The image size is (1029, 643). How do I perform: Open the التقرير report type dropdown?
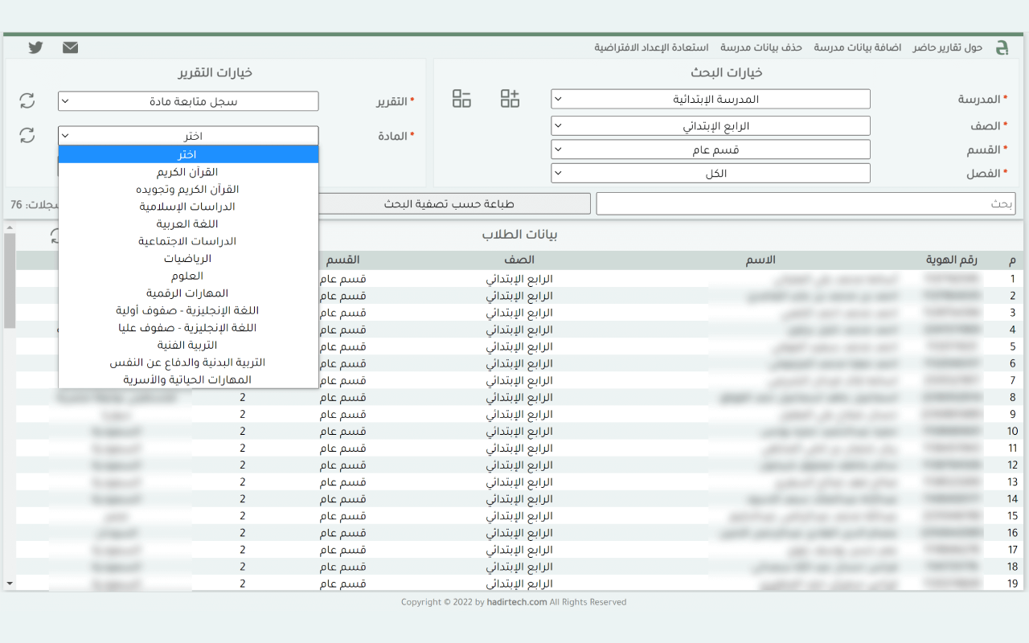pos(188,101)
